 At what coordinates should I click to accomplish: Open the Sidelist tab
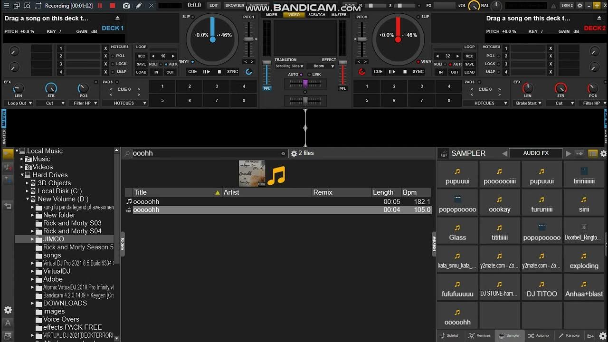[x=449, y=335]
